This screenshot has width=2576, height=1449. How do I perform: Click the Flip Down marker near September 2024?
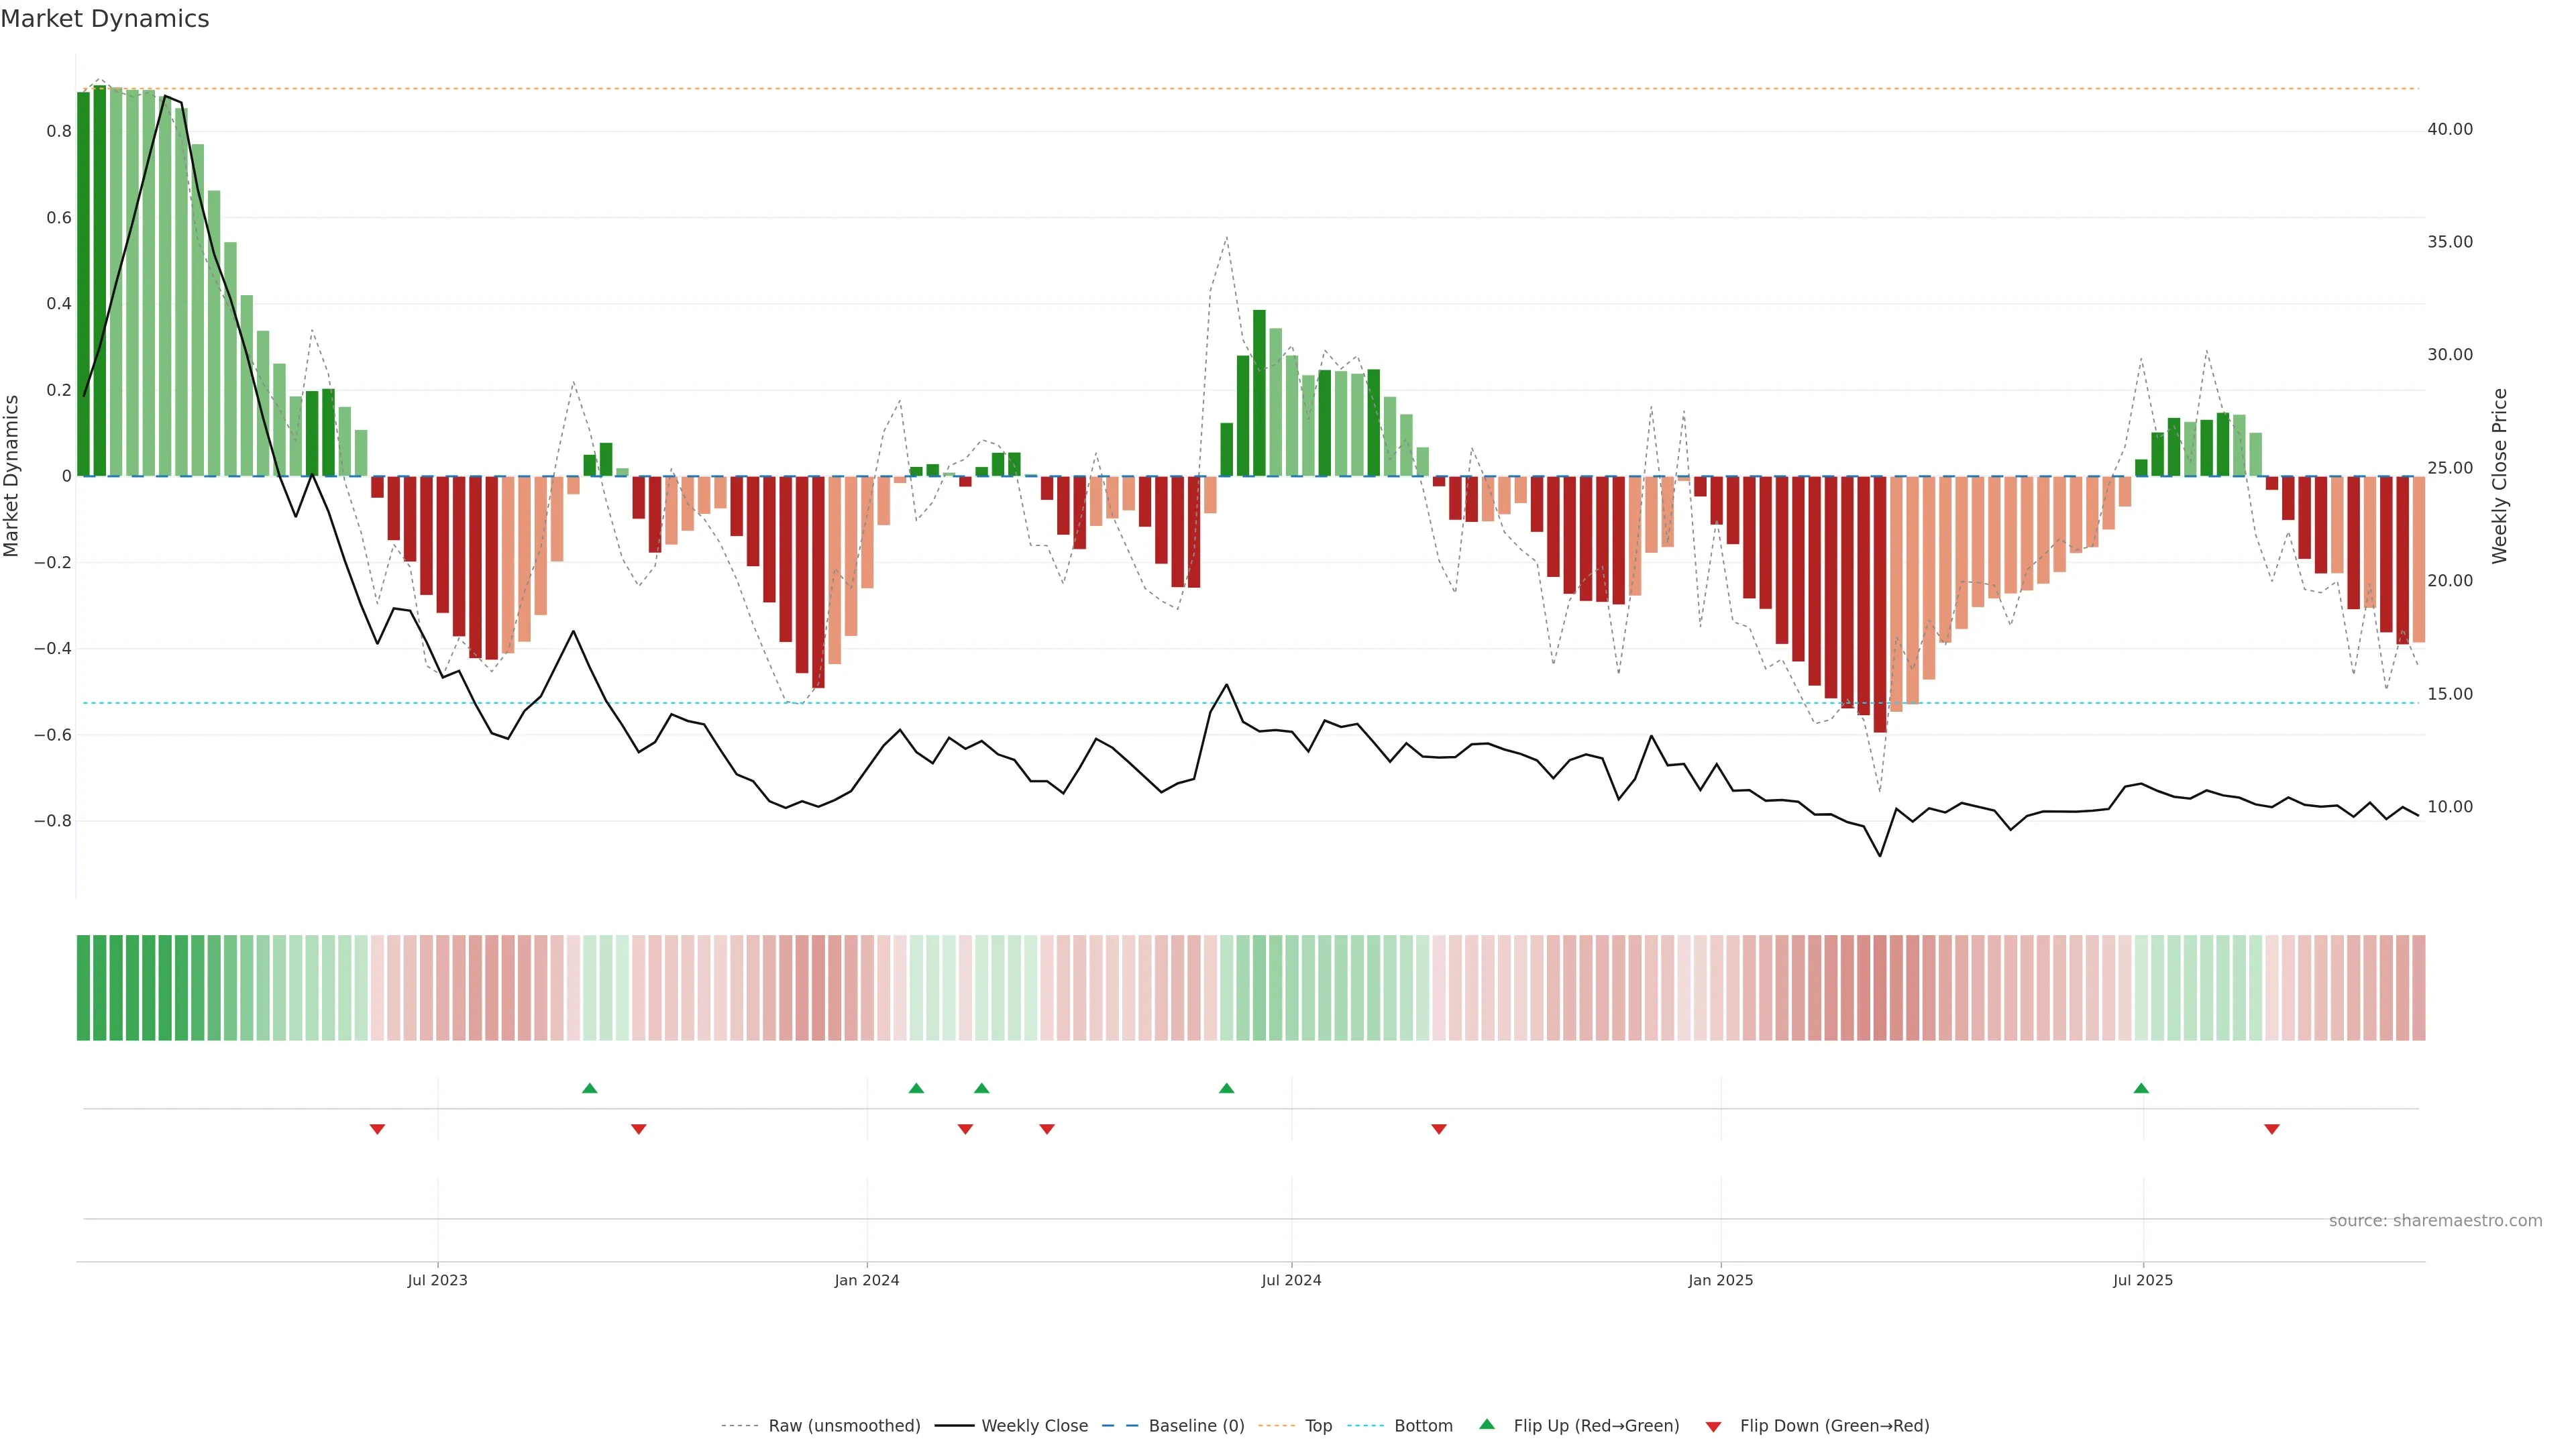1438,1129
